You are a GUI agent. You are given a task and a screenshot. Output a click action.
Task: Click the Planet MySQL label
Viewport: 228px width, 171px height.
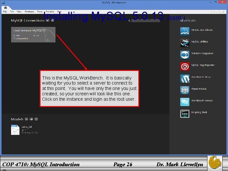199,89
